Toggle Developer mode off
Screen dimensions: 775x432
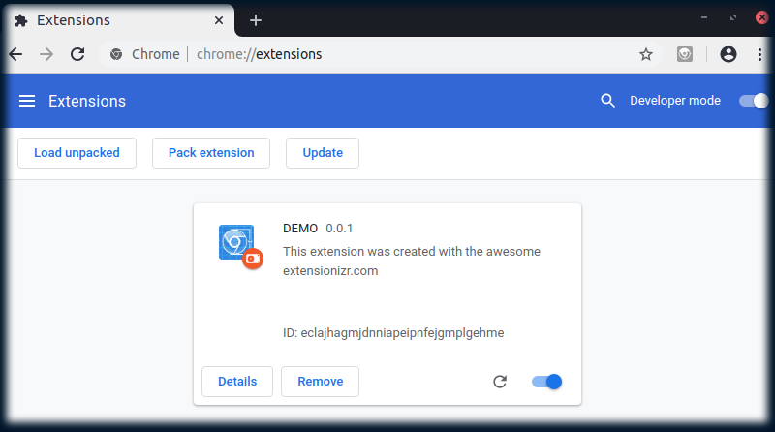pos(754,101)
